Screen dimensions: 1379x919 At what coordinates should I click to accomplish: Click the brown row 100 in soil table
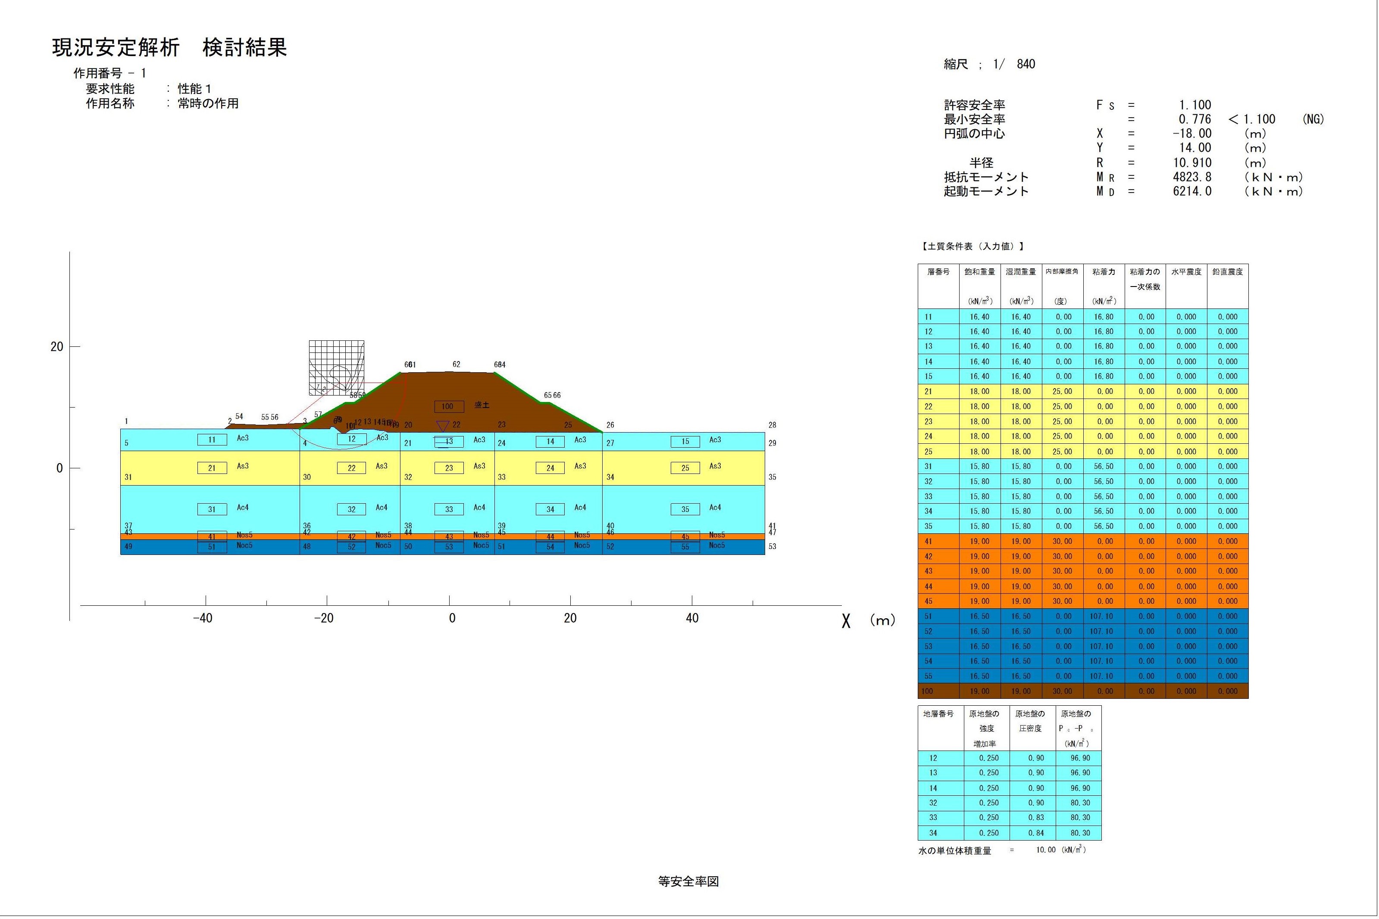1082,691
